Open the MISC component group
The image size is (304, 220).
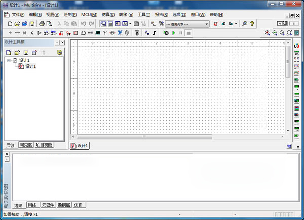tap(91, 33)
